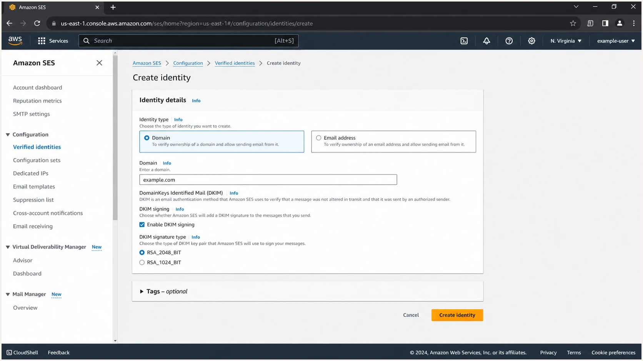
Task: Open Advisor in sidebar
Action: [23, 260]
